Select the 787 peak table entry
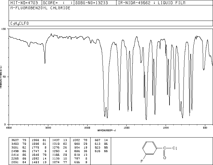The height and width of the screenshot is (165, 213). click(x=81, y=159)
